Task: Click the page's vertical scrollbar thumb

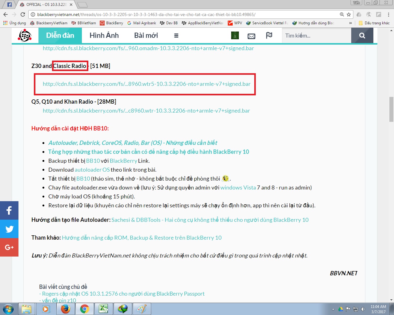Action: tap(391, 109)
